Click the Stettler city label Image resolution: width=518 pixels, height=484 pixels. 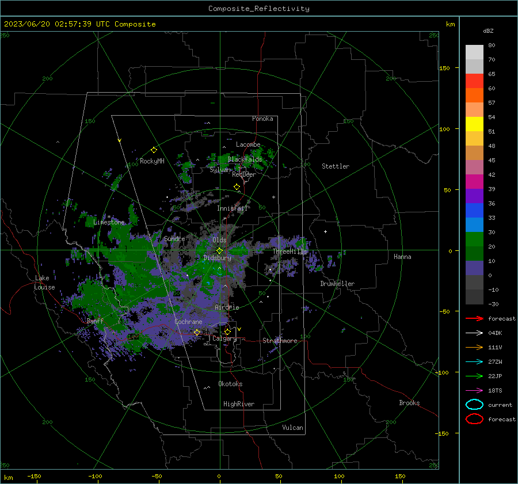(336, 166)
